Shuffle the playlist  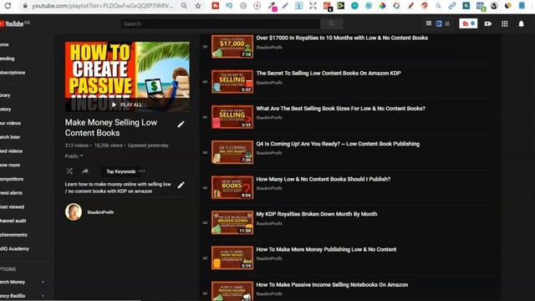69,171
